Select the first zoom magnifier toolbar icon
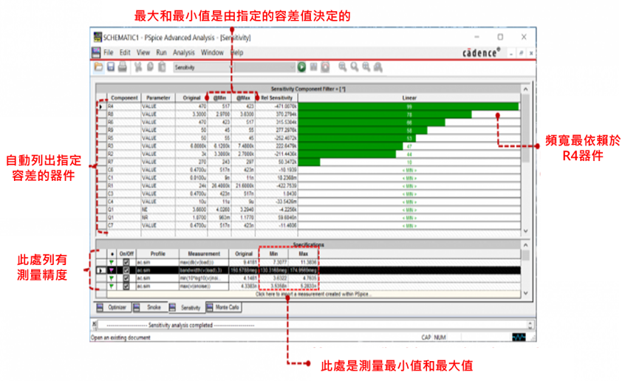 (342, 67)
